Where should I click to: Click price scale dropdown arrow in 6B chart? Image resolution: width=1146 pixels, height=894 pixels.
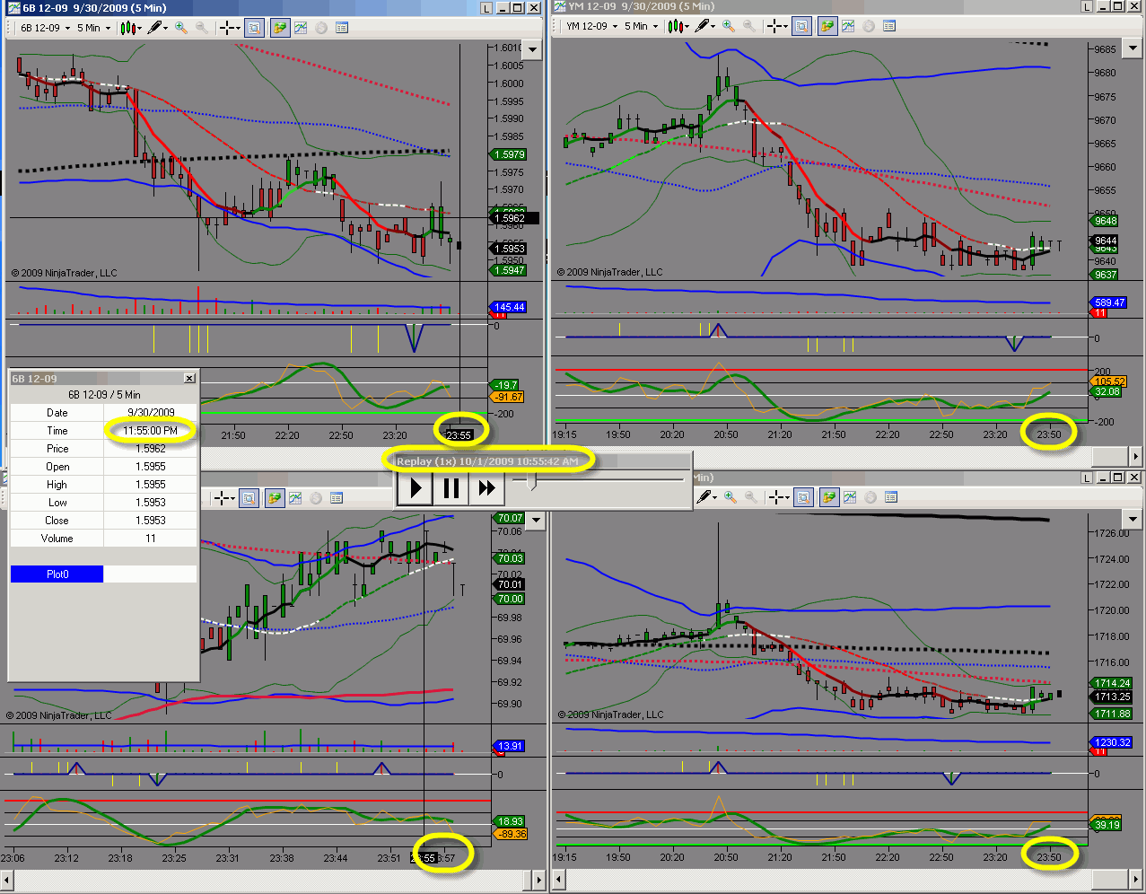click(x=533, y=49)
